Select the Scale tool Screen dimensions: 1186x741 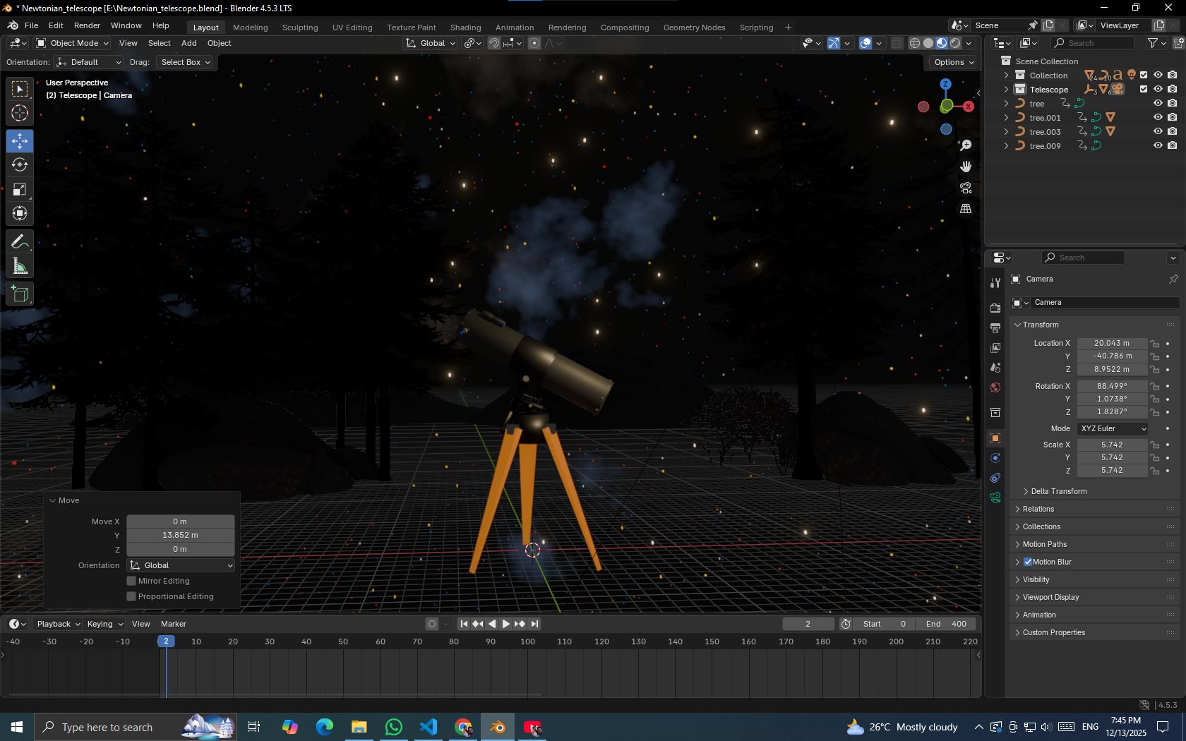(19, 188)
